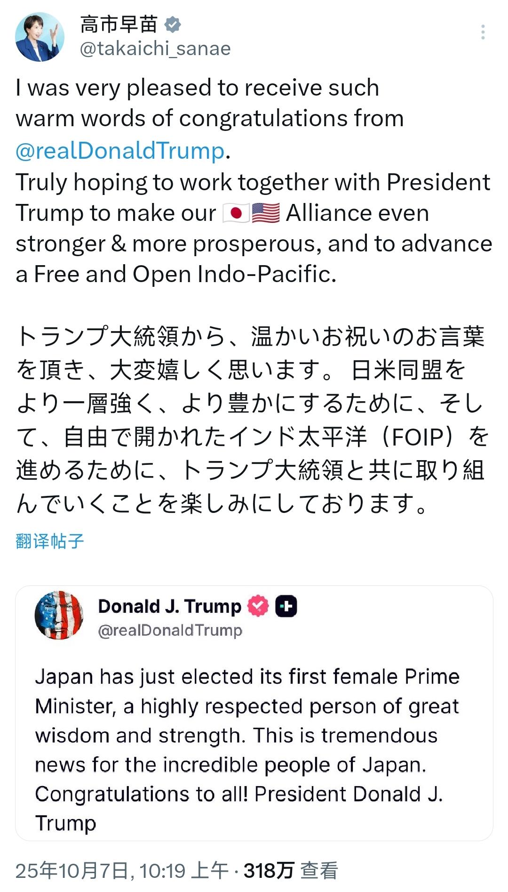The height and width of the screenshot is (892, 508).
Task: Click the black square affiliate badge with plus sign
Action: [286, 606]
